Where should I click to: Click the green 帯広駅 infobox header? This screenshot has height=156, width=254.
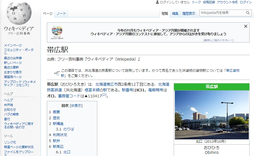pos(212,87)
